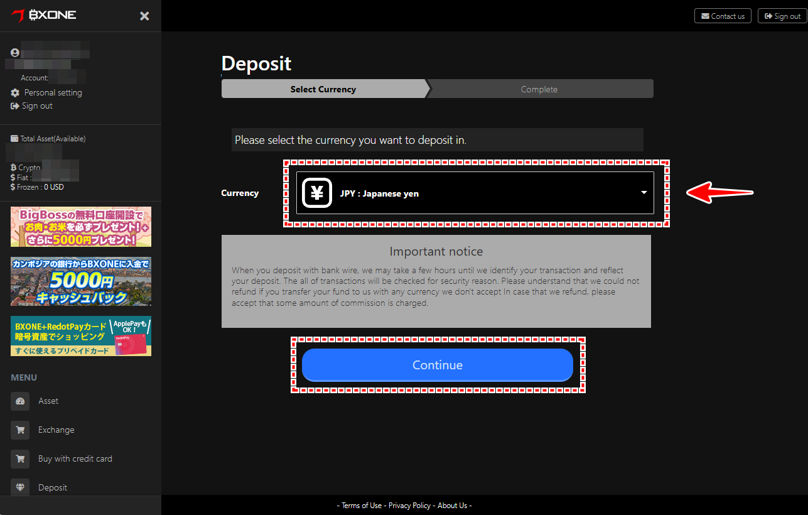Select the Complete step tab
808x515 pixels.
coord(540,89)
